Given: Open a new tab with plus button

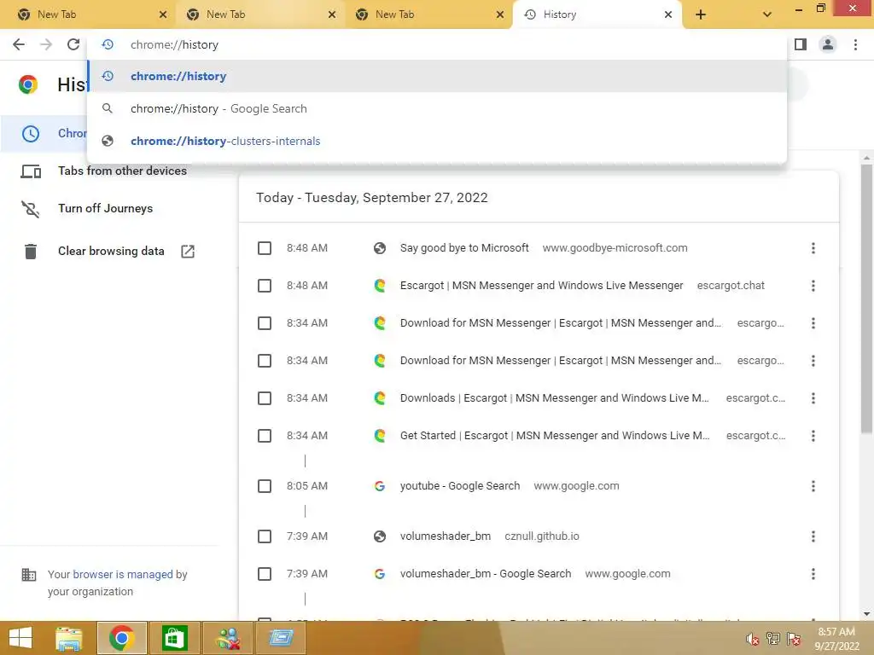Looking at the screenshot, I should point(701,14).
